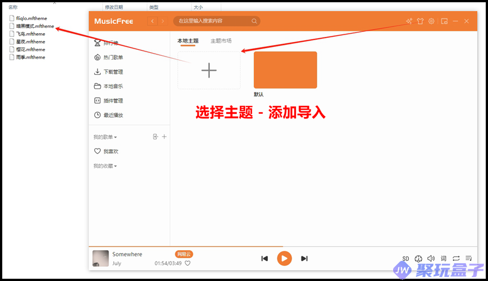Image resolution: width=488 pixels, height=281 pixels.
Task: Collapse the 我的歌单 section
Action: (x=105, y=137)
